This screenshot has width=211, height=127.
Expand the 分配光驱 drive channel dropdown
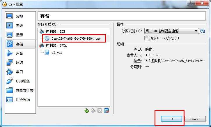[171, 31]
